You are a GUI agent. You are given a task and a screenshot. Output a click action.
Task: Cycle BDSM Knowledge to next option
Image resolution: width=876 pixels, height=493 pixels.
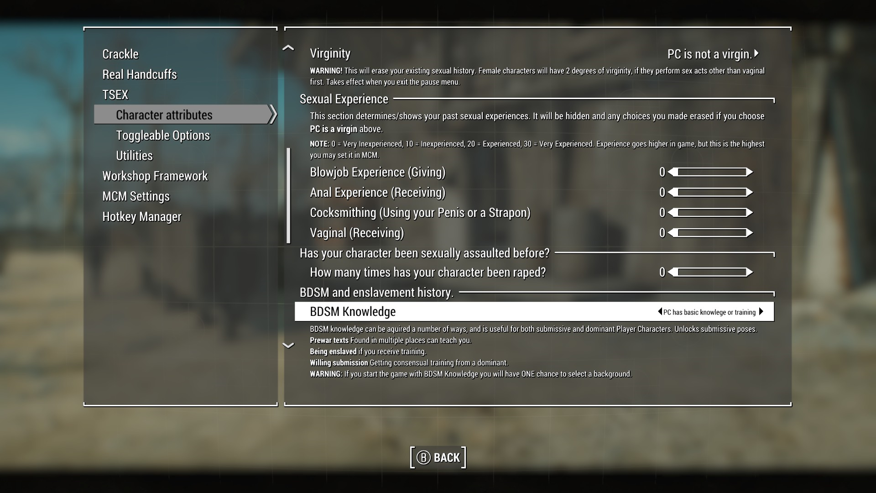click(x=761, y=311)
